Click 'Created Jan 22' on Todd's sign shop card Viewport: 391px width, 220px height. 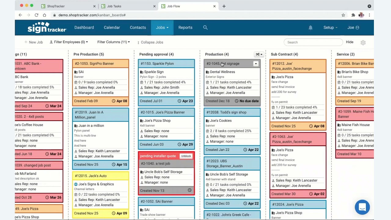click(x=217, y=150)
